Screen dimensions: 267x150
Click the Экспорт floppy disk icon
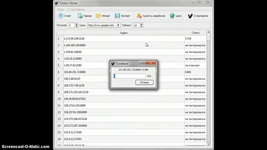(117, 16)
